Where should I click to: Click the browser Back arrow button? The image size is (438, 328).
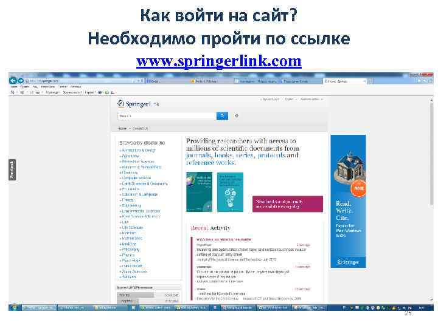[13, 81]
